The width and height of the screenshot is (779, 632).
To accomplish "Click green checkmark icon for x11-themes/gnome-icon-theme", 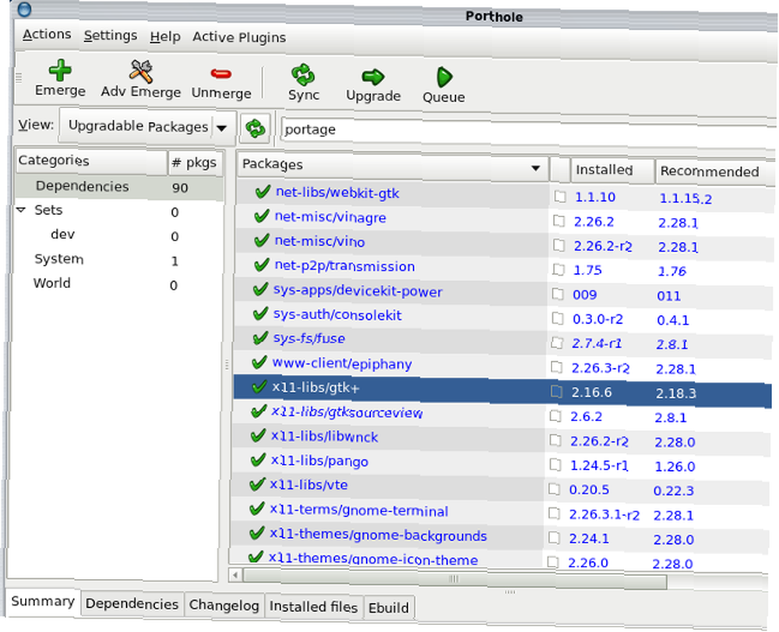I will click(x=256, y=557).
